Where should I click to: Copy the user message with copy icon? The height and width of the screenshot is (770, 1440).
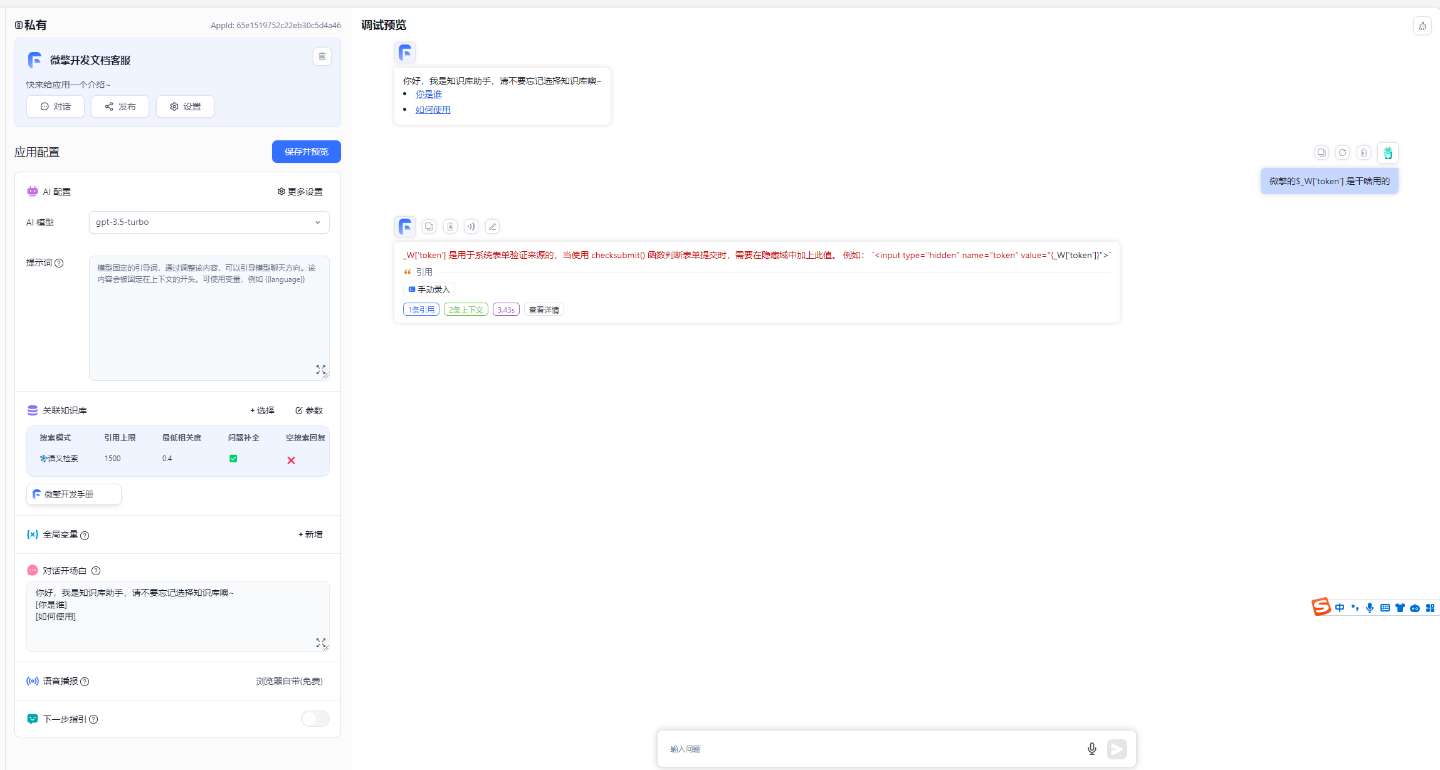[x=1322, y=152]
